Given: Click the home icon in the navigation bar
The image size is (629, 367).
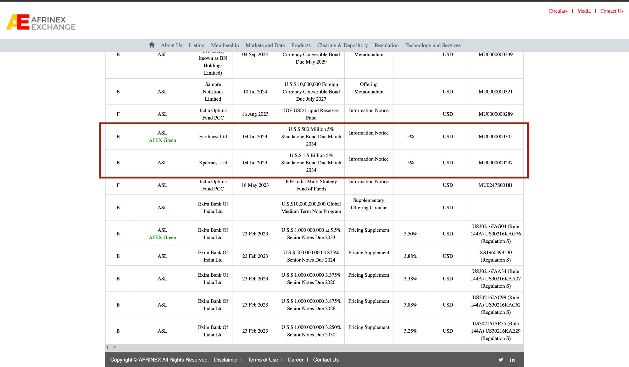Looking at the screenshot, I should point(152,45).
